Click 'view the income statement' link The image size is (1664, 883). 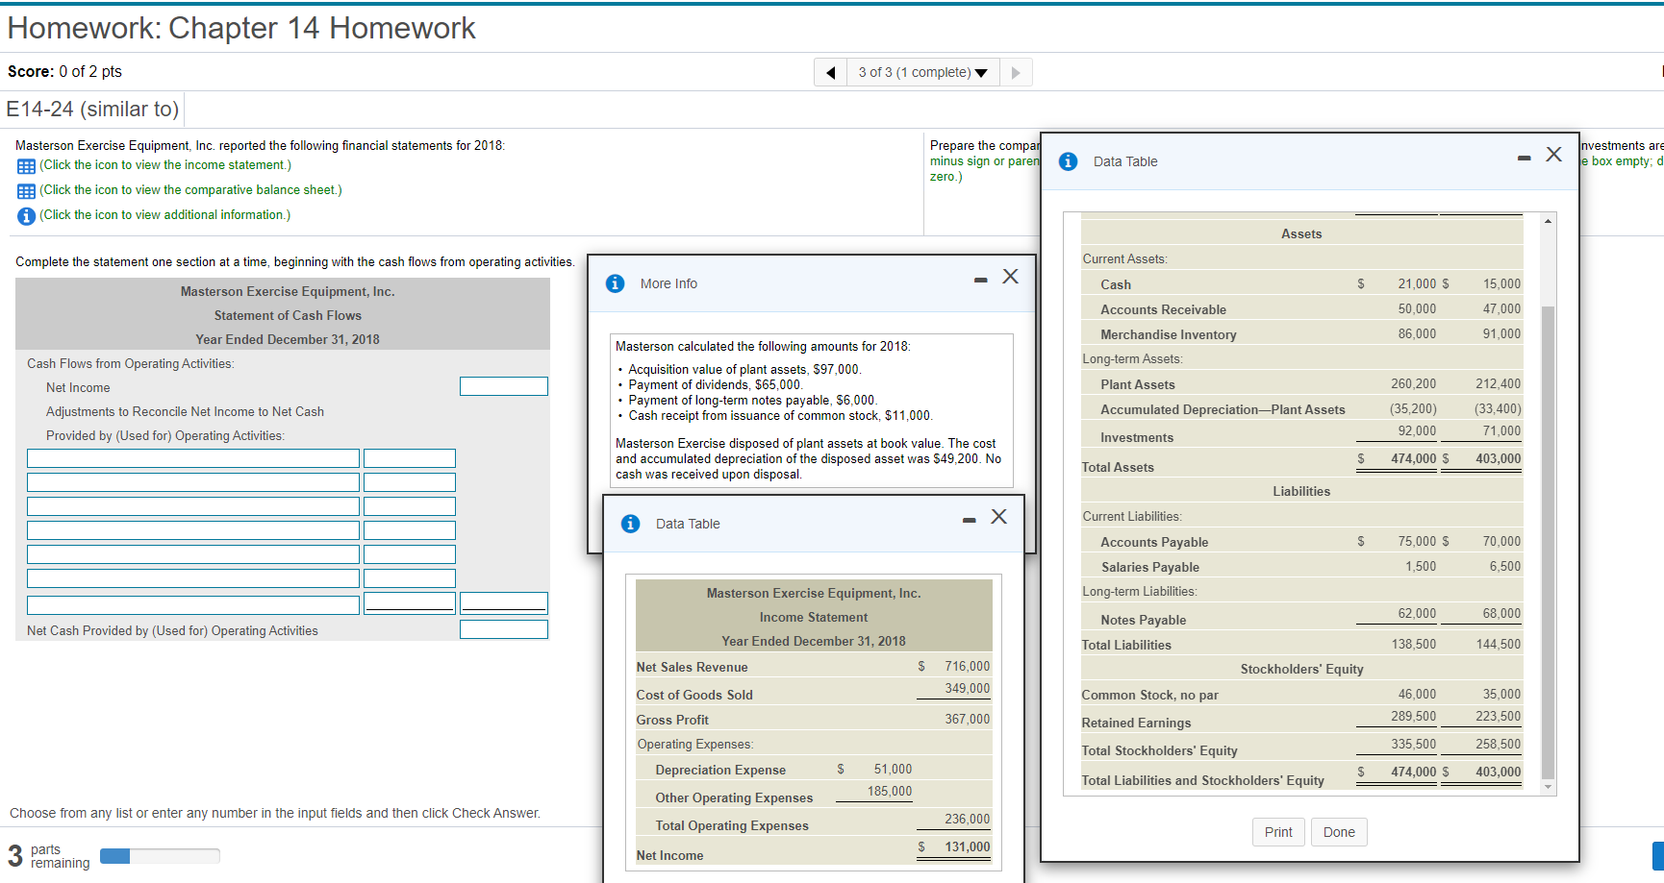(x=164, y=165)
